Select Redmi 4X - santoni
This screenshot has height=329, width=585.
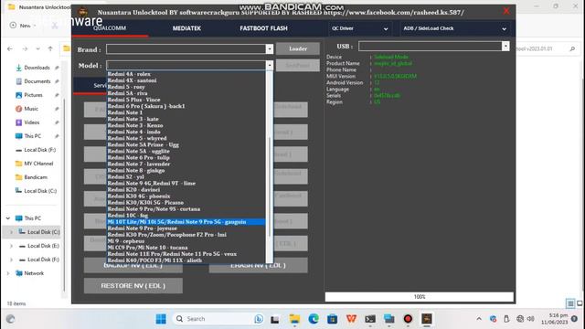[x=132, y=80]
